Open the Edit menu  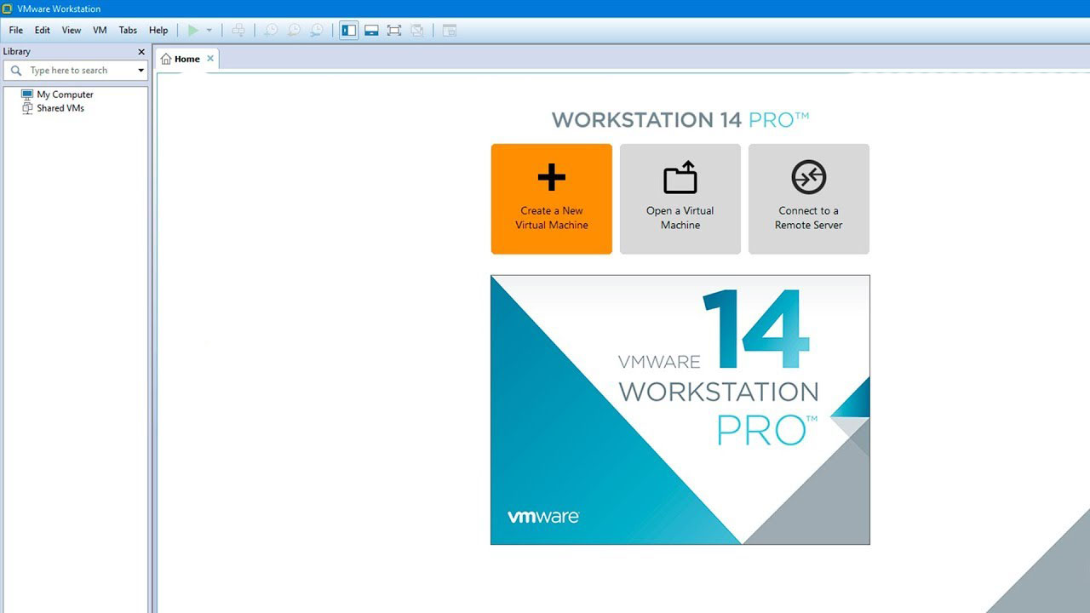tap(43, 30)
